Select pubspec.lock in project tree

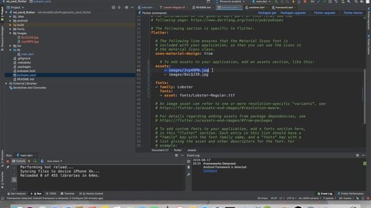tap(26, 71)
